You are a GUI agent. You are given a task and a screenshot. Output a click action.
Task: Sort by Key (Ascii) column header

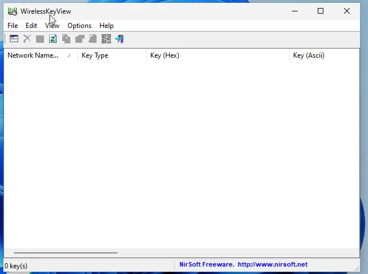pos(325,55)
